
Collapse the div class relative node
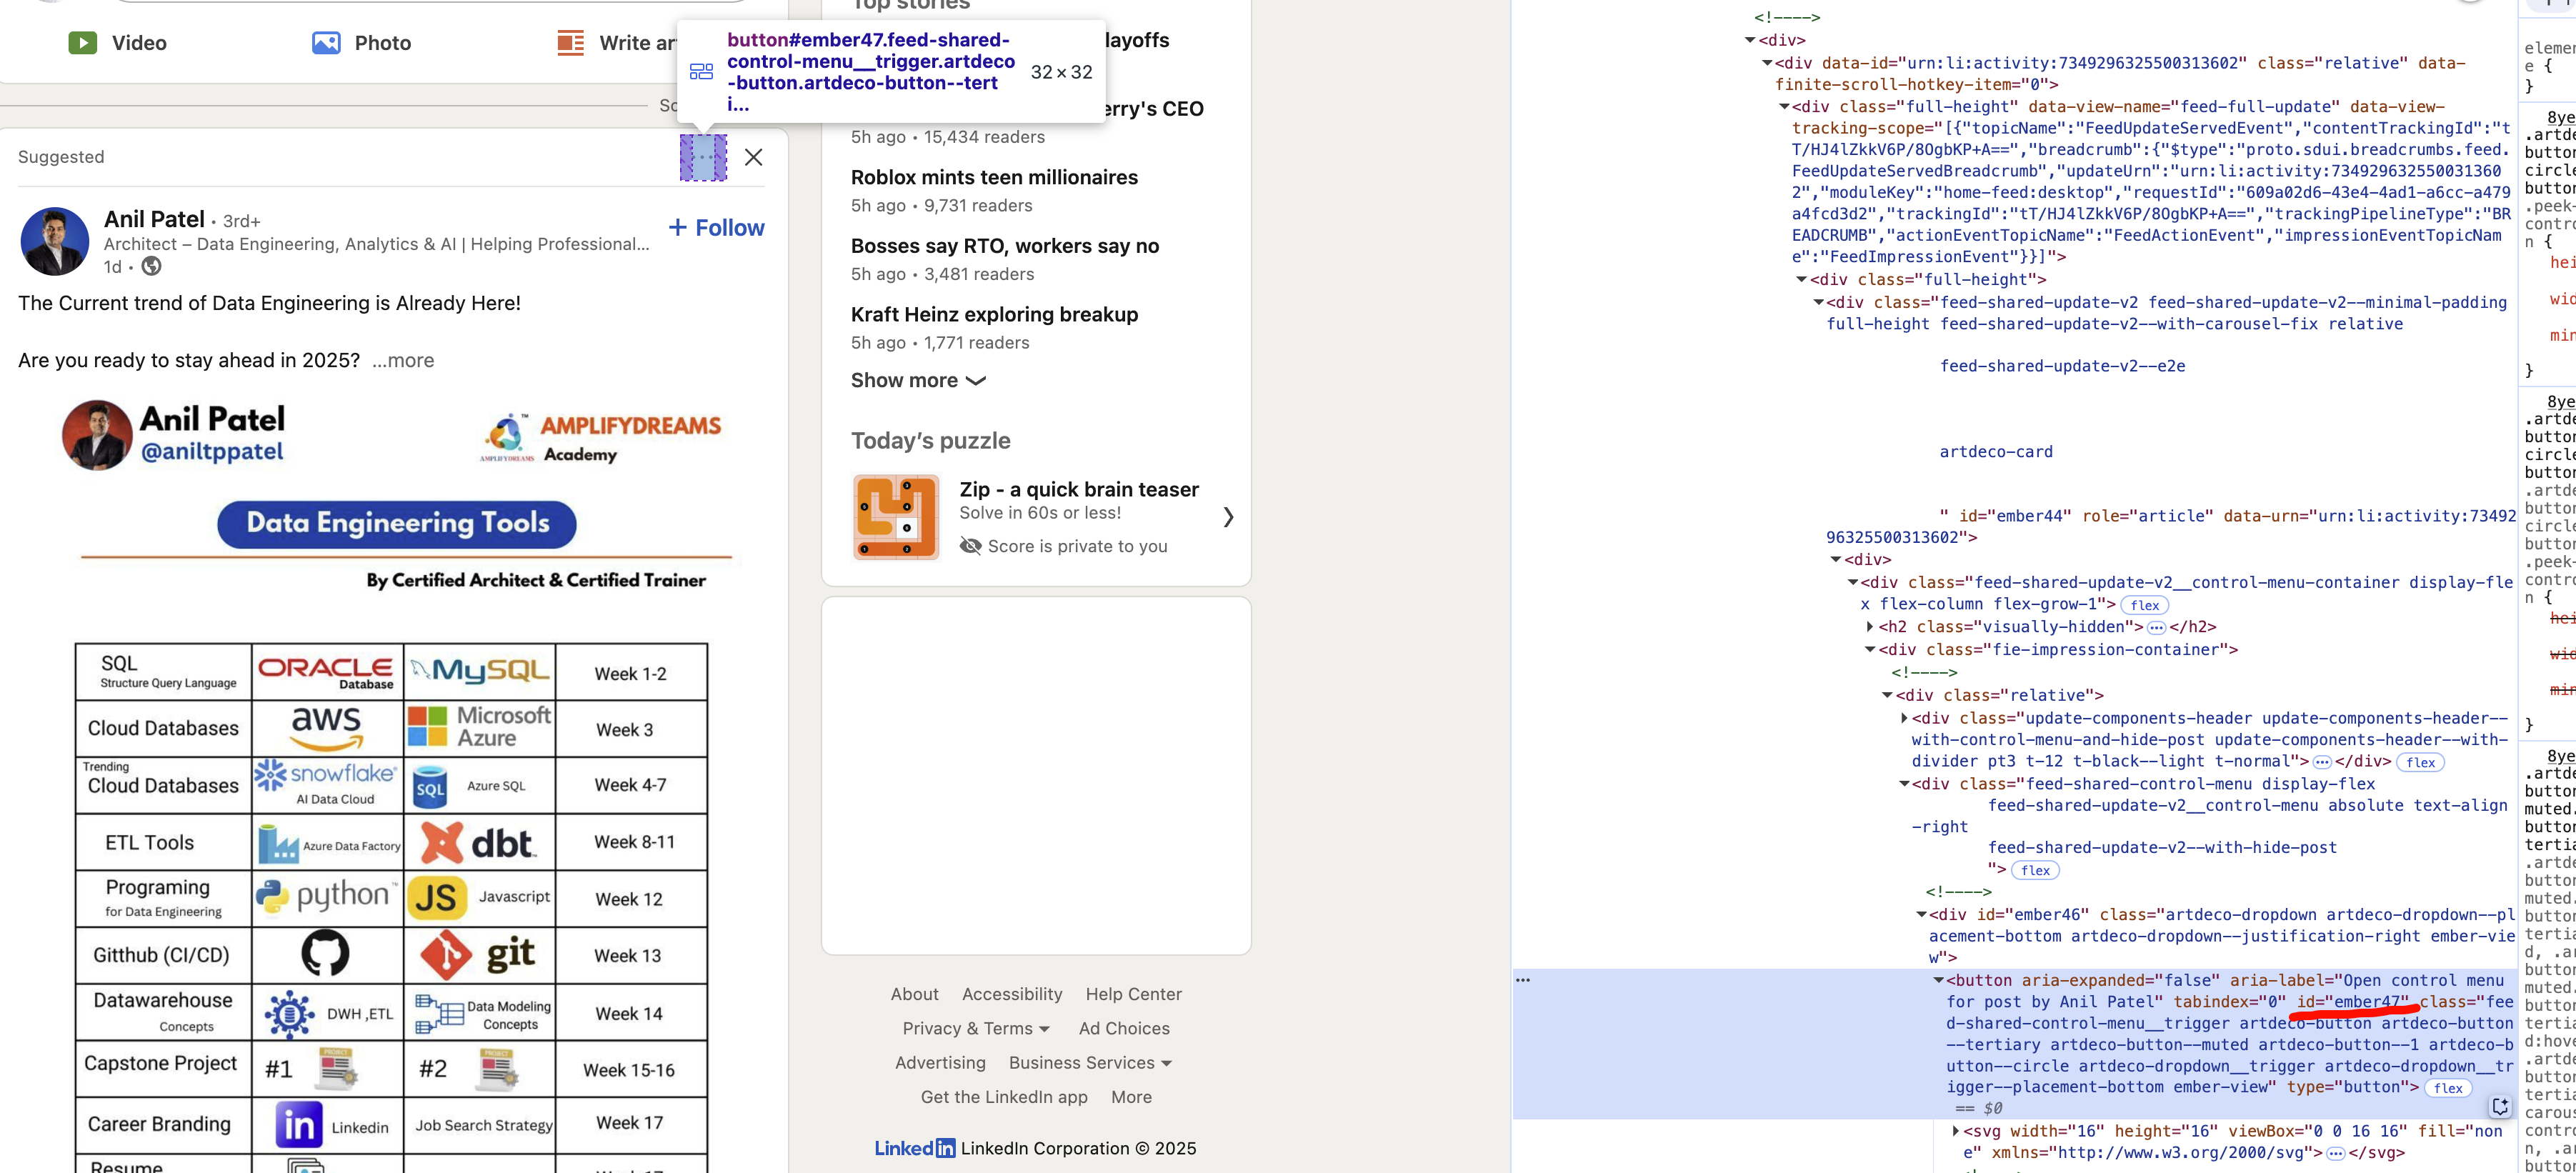click(x=1887, y=695)
